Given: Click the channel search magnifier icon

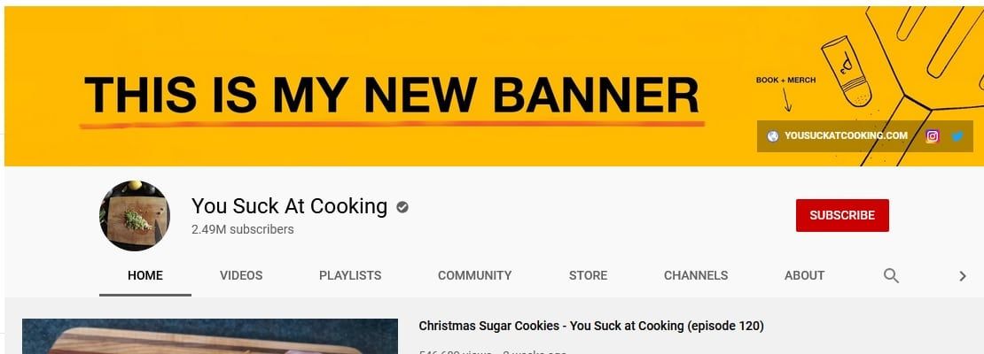Looking at the screenshot, I should pos(891,276).
